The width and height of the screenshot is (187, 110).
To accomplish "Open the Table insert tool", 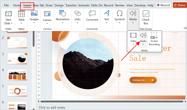I will (21, 14).
